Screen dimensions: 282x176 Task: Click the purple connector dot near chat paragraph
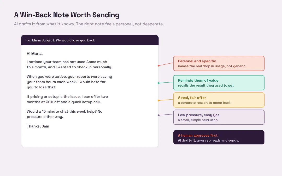tap(159, 115)
